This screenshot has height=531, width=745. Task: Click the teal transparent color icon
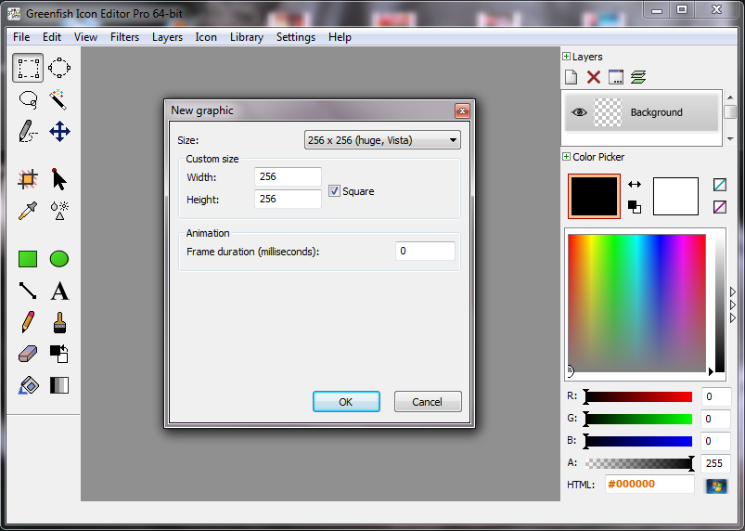click(x=720, y=185)
